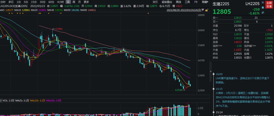Click the 持仓 value 6.7万
The image size is (274, 116).
[x=238, y=30]
